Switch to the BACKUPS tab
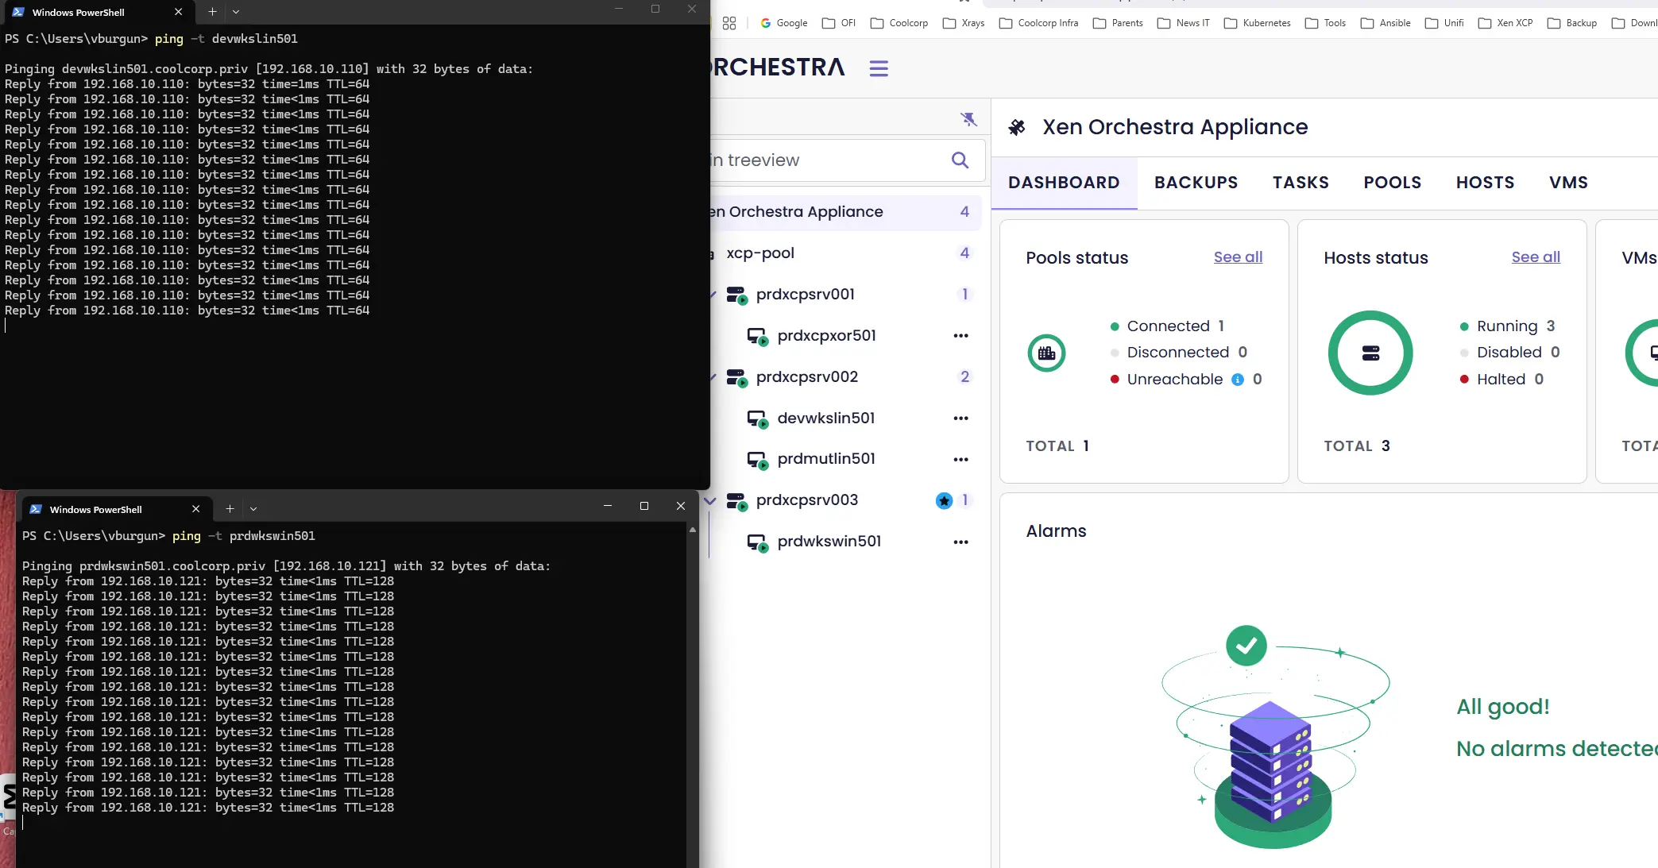This screenshot has height=868, width=1658. [1196, 183]
